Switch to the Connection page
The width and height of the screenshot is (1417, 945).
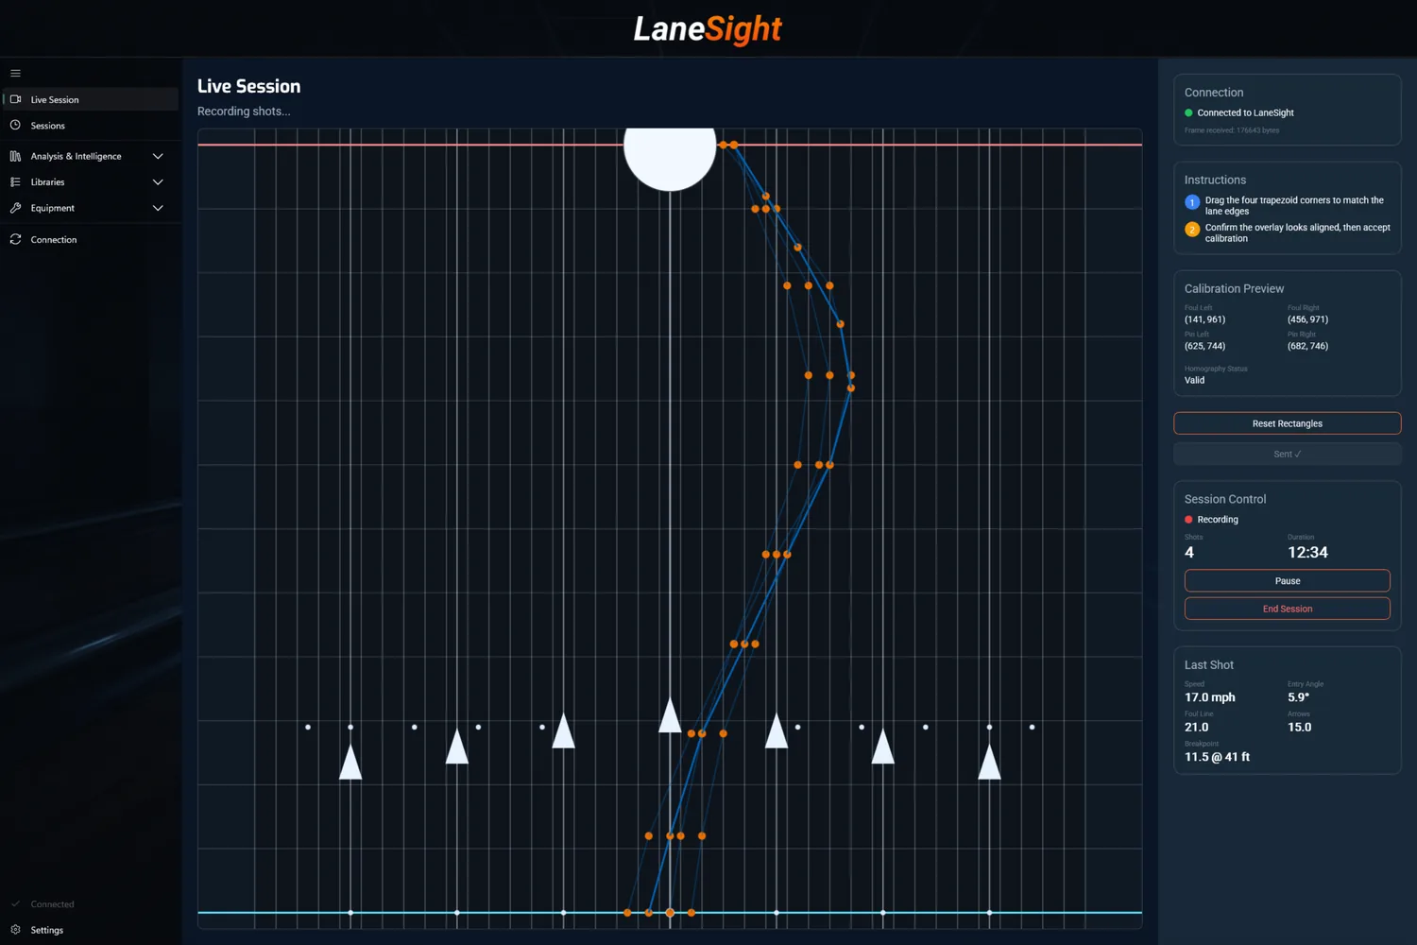click(x=54, y=239)
